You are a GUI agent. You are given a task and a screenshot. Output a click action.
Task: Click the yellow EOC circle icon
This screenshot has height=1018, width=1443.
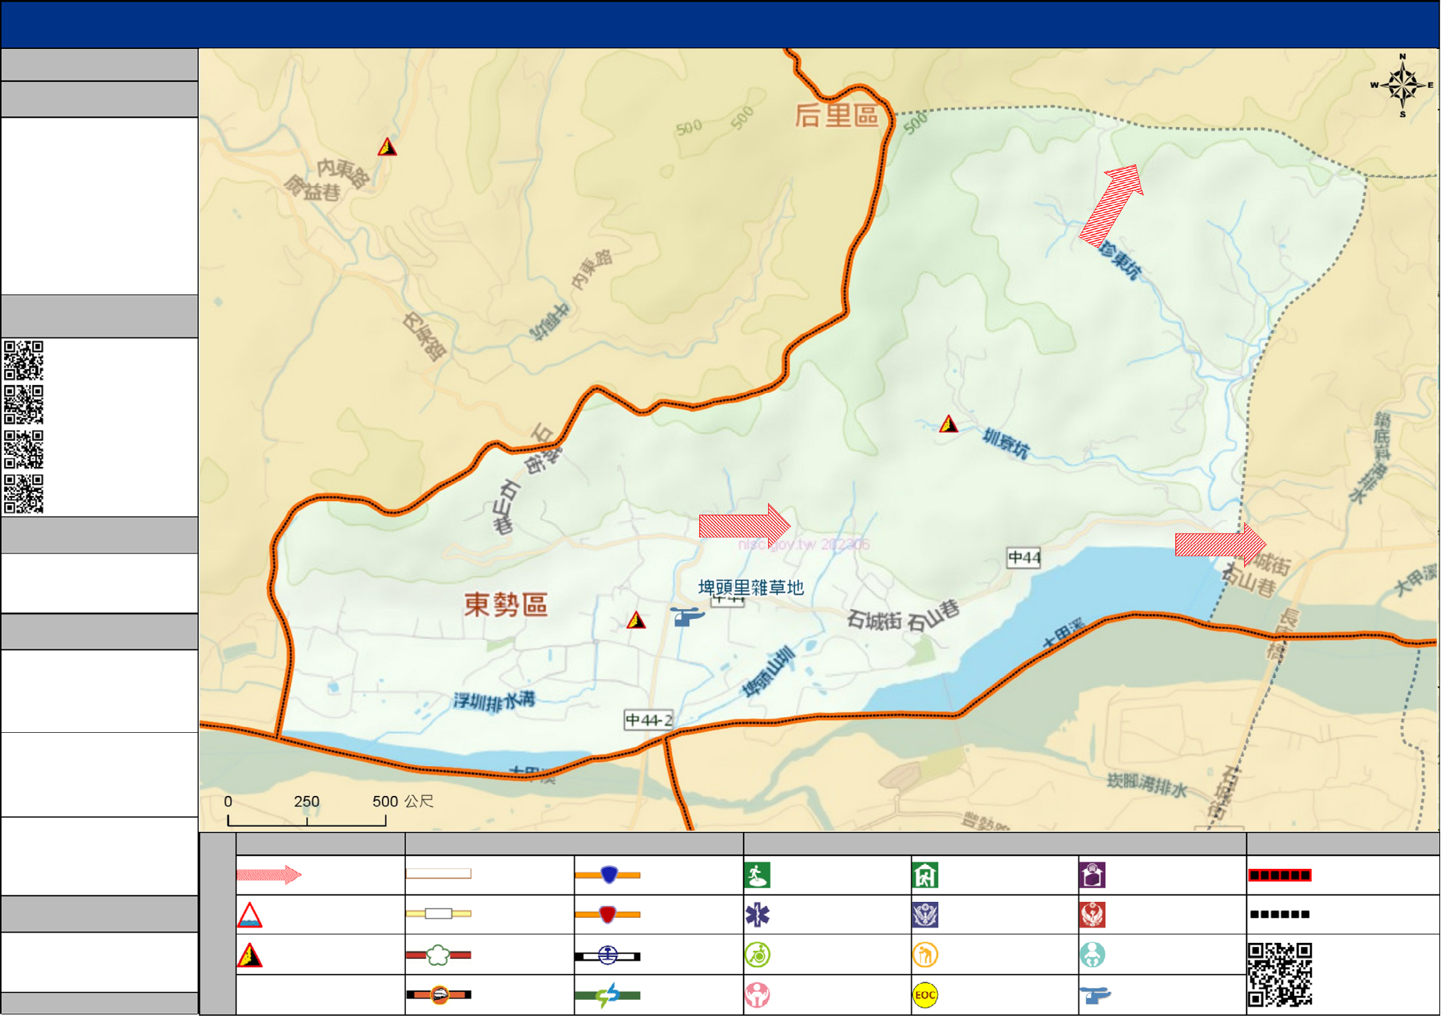(925, 995)
